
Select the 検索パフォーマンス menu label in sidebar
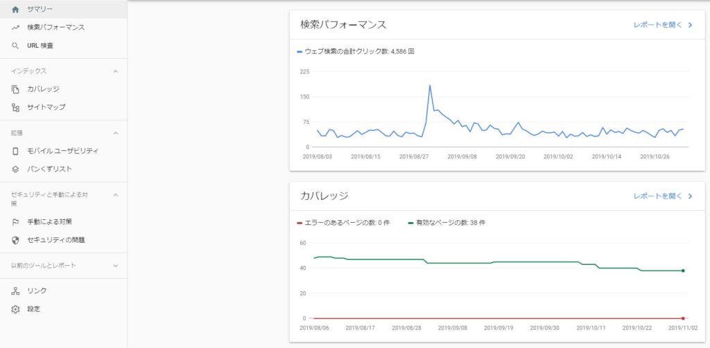coord(55,28)
